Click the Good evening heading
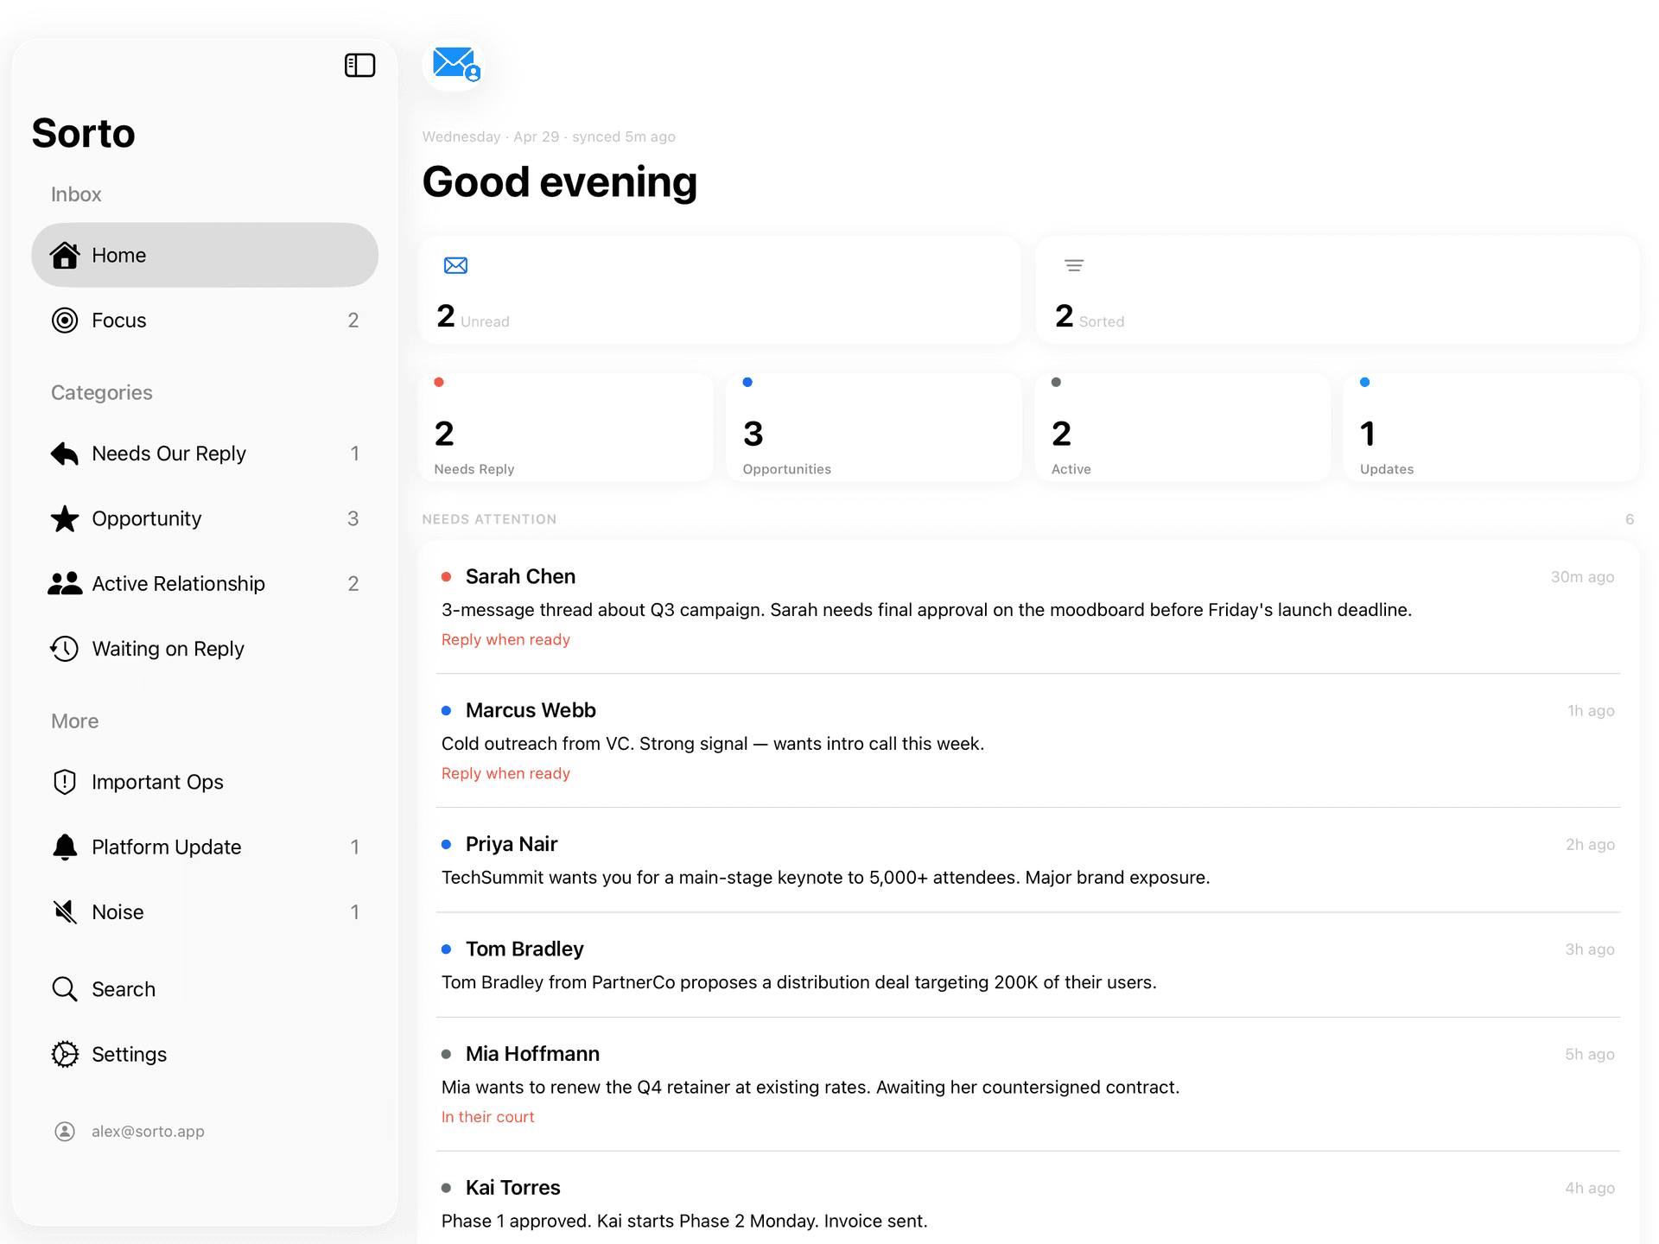The height and width of the screenshot is (1244, 1659). coord(560,182)
